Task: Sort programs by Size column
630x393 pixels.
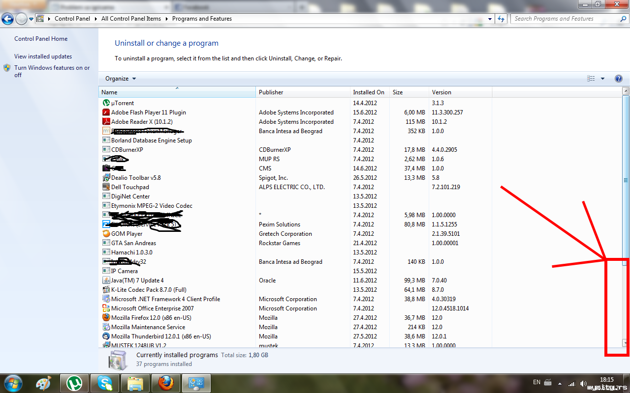Action: click(x=409, y=92)
